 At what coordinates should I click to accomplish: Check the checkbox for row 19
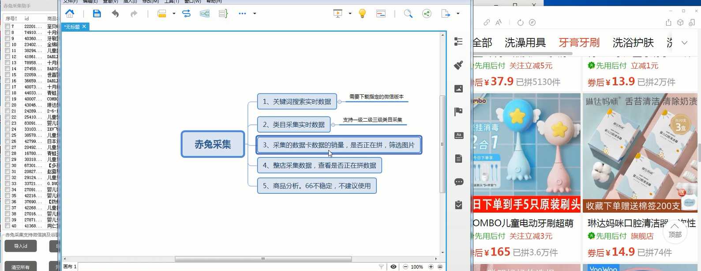tap(7, 99)
